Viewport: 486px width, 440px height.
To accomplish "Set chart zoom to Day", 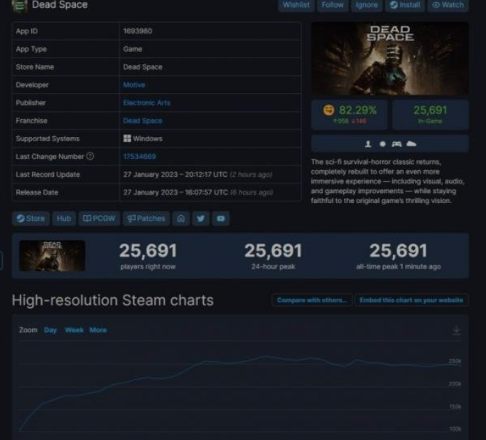I will point(50,330).
